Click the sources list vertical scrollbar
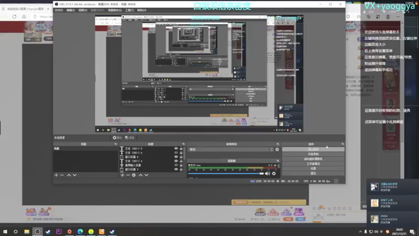Viewport: 419px width, 236px height. tap(184, 153)
